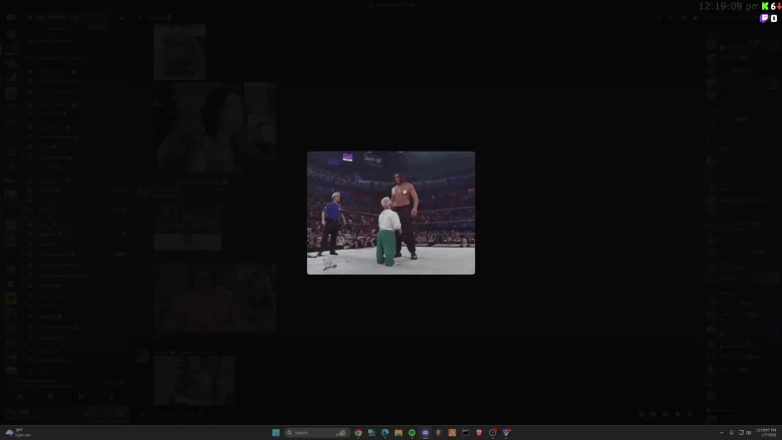This screenshot has width=782, height=440.
Task: Open the weather widget showing Light rain
Action: pyautogui.click(x=18, y=433)
